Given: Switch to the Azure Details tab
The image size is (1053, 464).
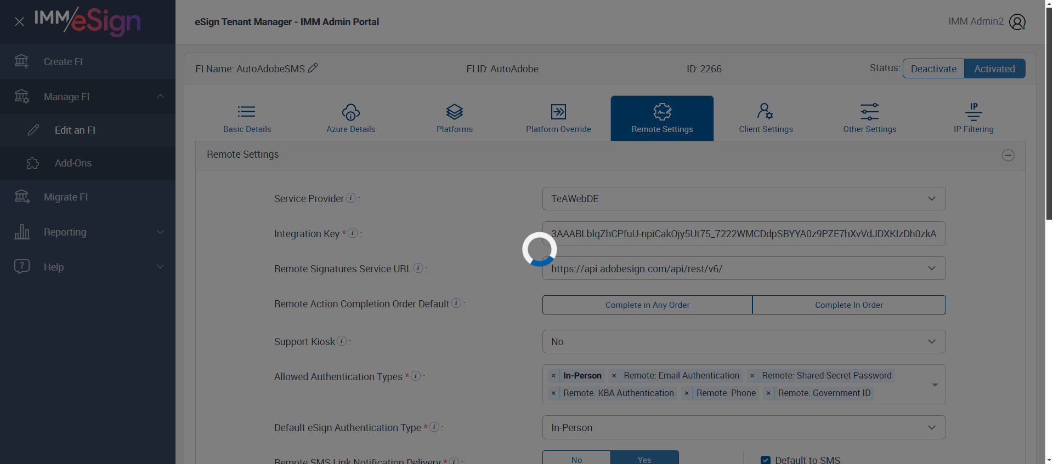Looking at the screenshot, I should click(351, 118).
